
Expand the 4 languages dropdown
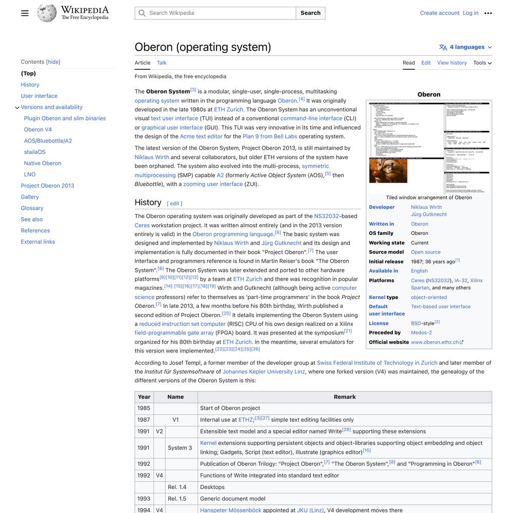click(466, 47)
